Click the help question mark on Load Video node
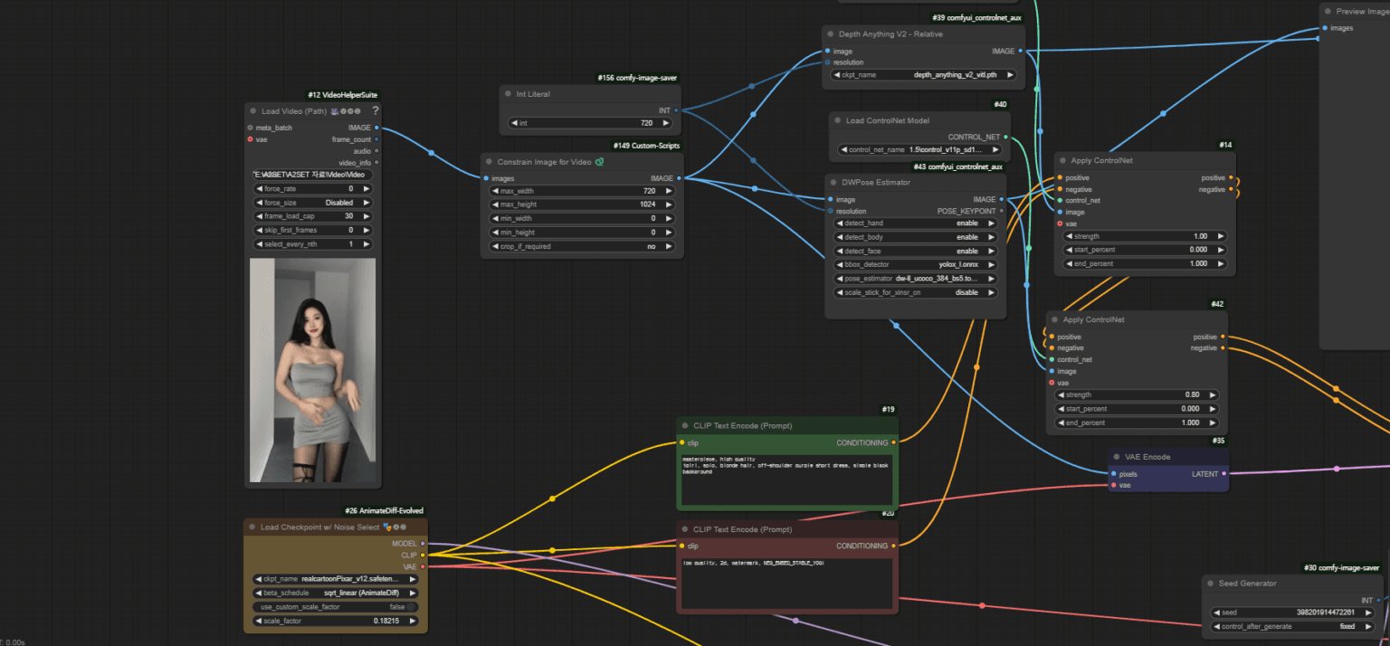Screen dimensions: 1390x646 [x=376, y=110]
